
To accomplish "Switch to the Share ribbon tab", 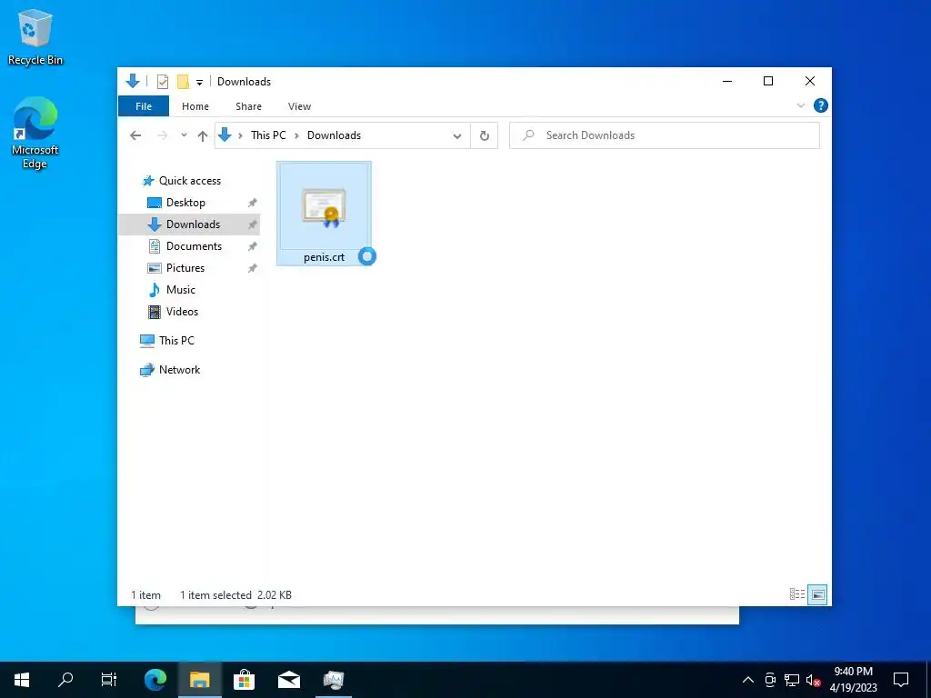I will click(x=248, y=106).
